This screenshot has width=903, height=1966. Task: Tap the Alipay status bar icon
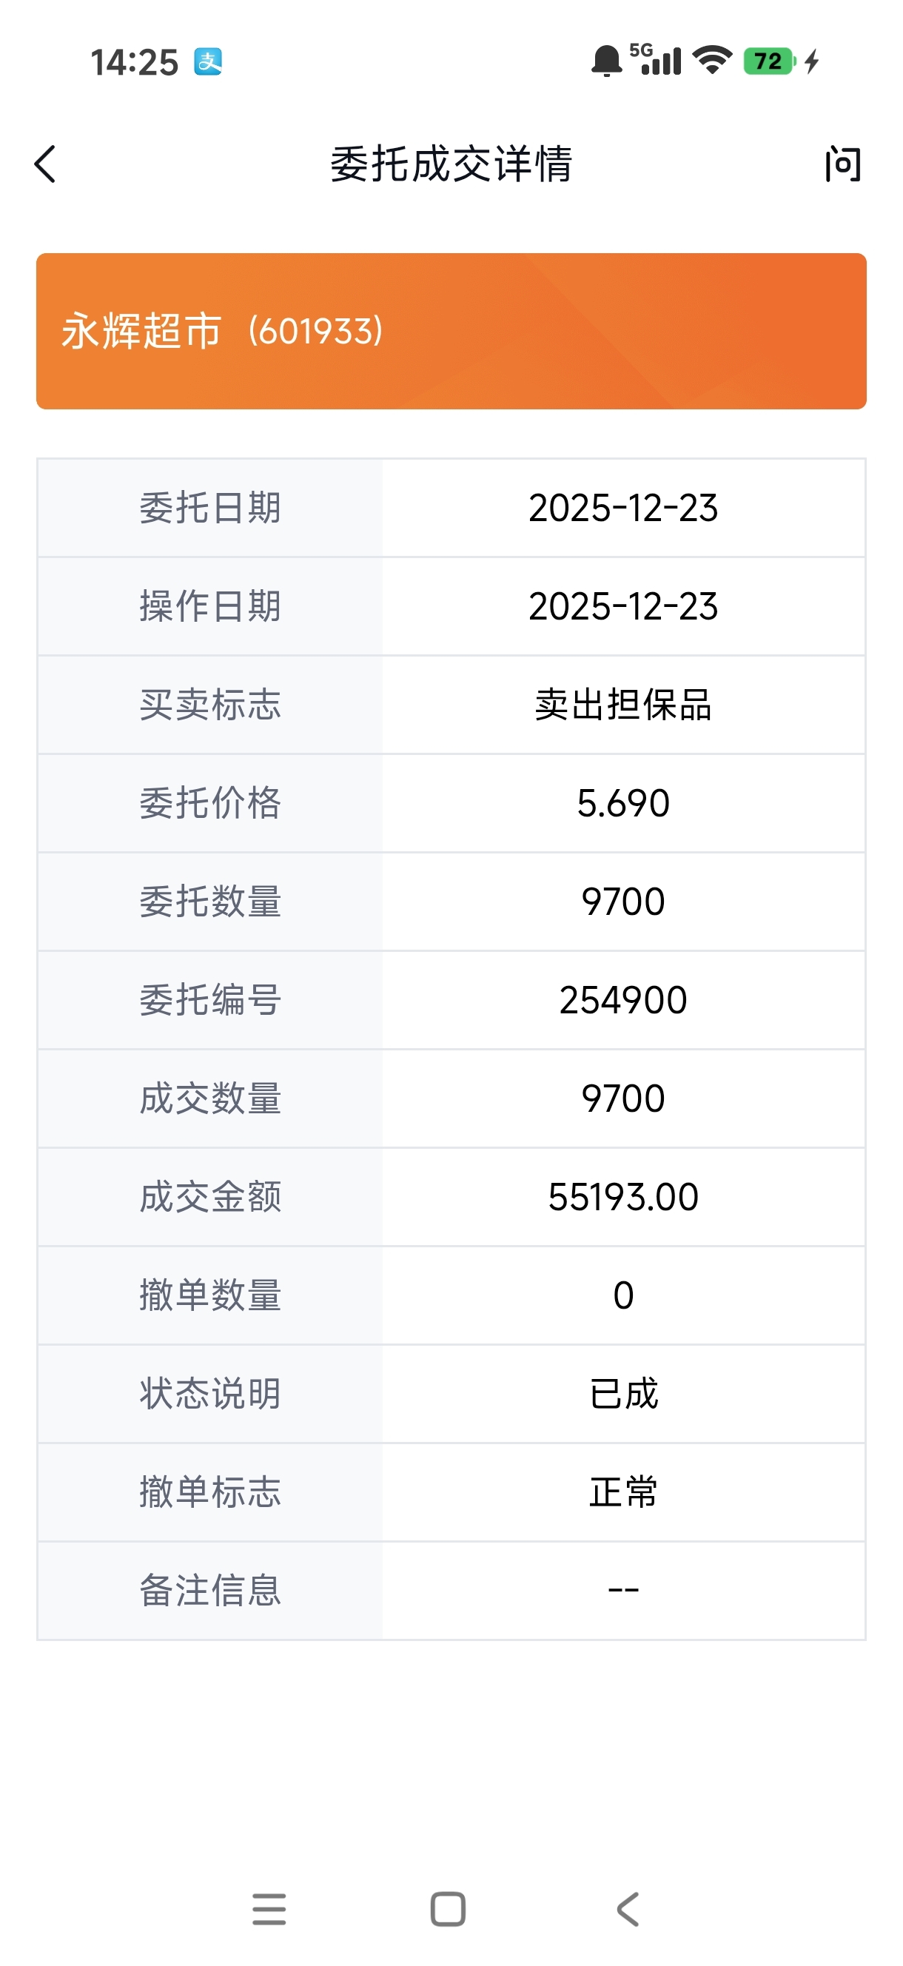coord(208,62)
